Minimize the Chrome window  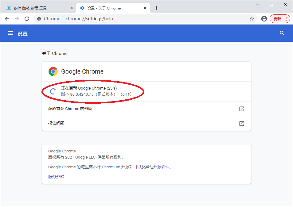257,5
